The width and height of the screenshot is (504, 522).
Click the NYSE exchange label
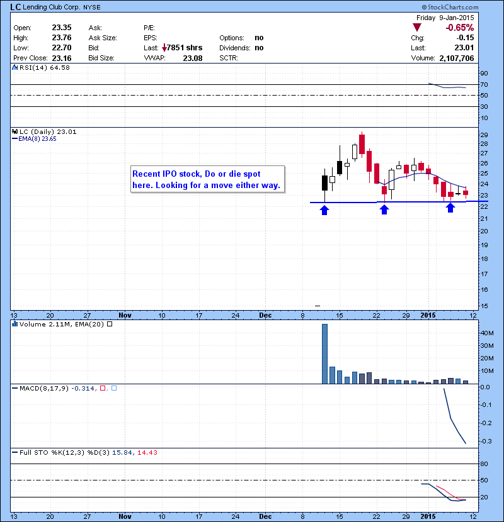[92, 8]
